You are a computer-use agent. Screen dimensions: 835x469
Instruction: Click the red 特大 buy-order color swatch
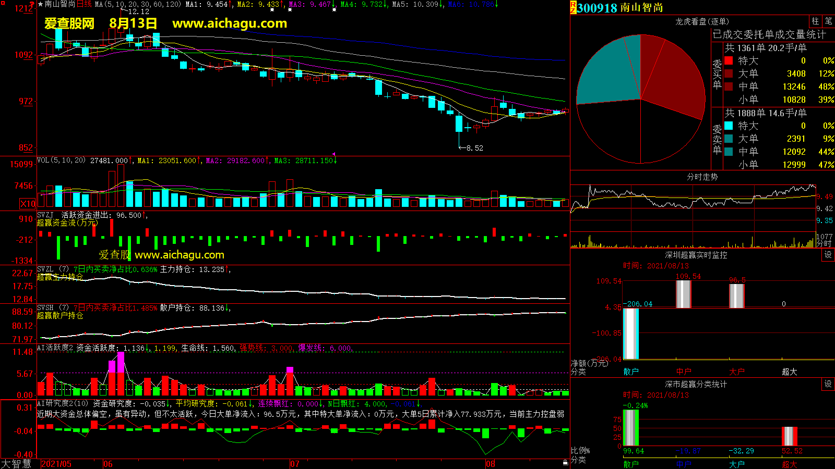pyautogui.click(x=729, y=60)
